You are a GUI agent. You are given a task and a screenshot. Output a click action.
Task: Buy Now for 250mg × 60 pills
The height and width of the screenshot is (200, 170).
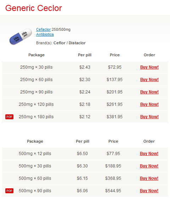click(x=149, y=80)
